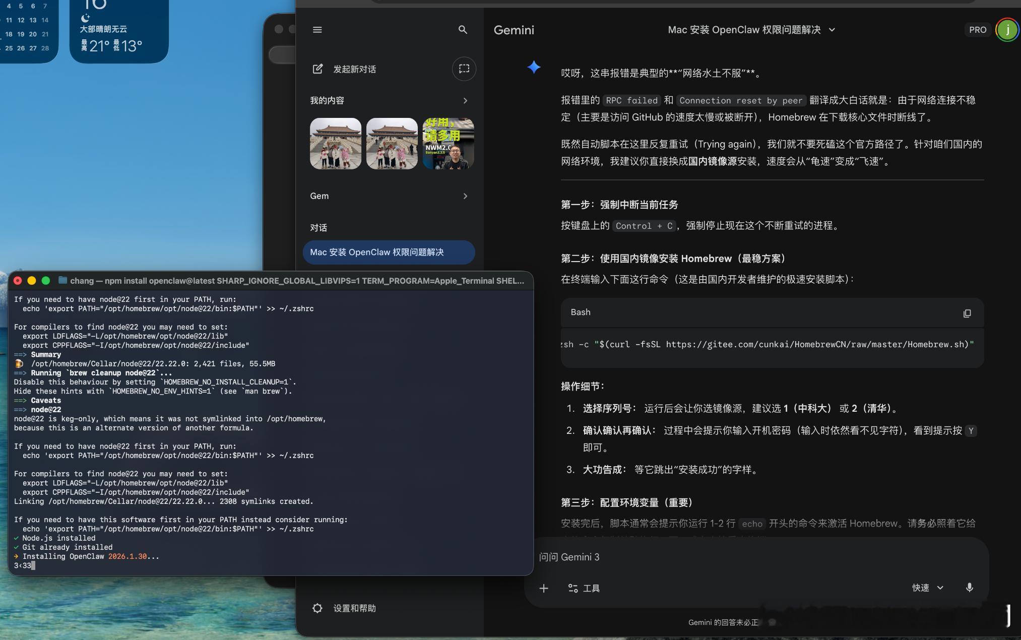Click the PRO badge in the top bar
Viewport: 1021px width, 640px height.
coord(977,30)
